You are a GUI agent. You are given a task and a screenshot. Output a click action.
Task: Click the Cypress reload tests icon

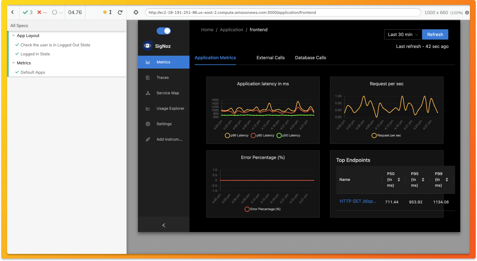(x=120, y=12)
